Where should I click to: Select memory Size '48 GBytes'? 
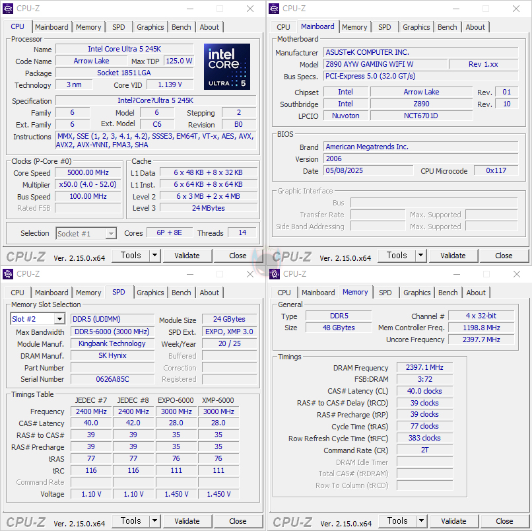(339, 328)
